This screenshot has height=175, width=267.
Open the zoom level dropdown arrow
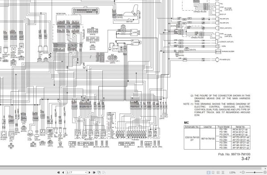[240, 172]
